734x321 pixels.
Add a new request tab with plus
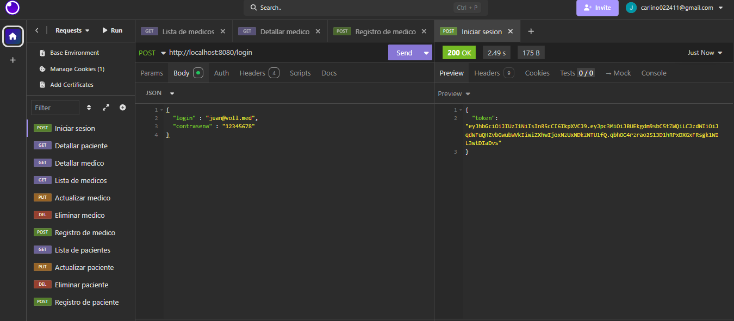click(531, 32)
